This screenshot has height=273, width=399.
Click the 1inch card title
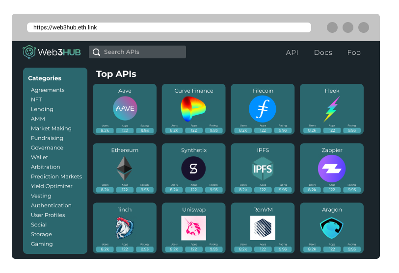coord(125,210)
